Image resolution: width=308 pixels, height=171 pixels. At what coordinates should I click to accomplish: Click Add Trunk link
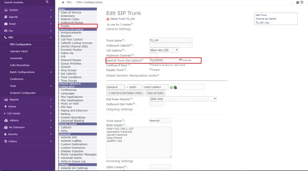tap(261, 15)
